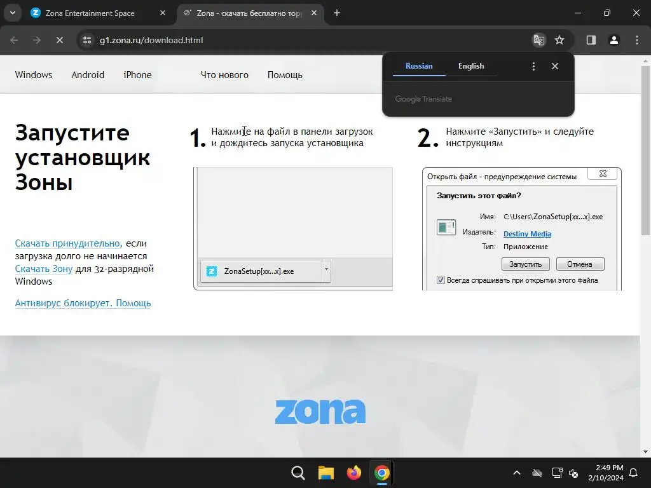Click the Chrome icon in the taskbar
The width and height of the screenshot is (651, 488).
click(x=381, y=473)
